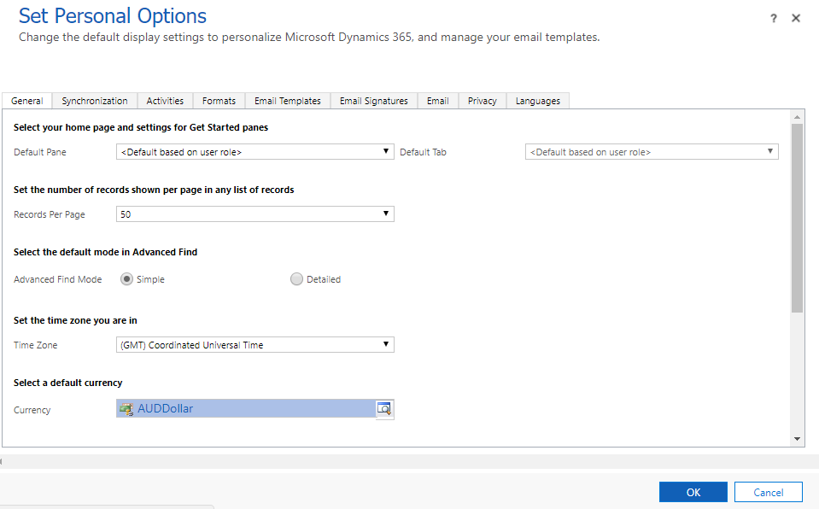
Task: Switch to the Synchronization tab
Action: click(95, 101)
